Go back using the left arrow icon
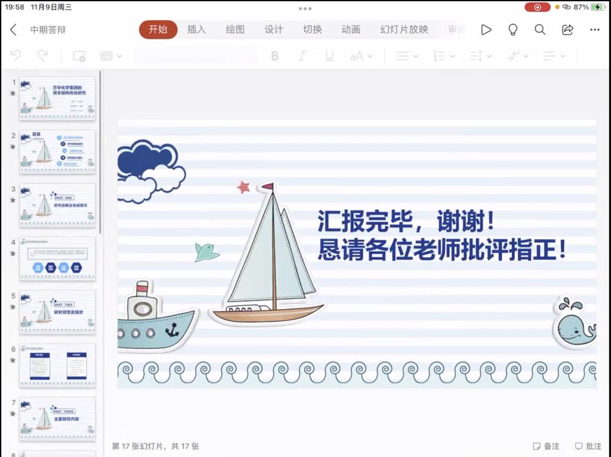The width and height of the screenshot is (611, 457). 13,30
